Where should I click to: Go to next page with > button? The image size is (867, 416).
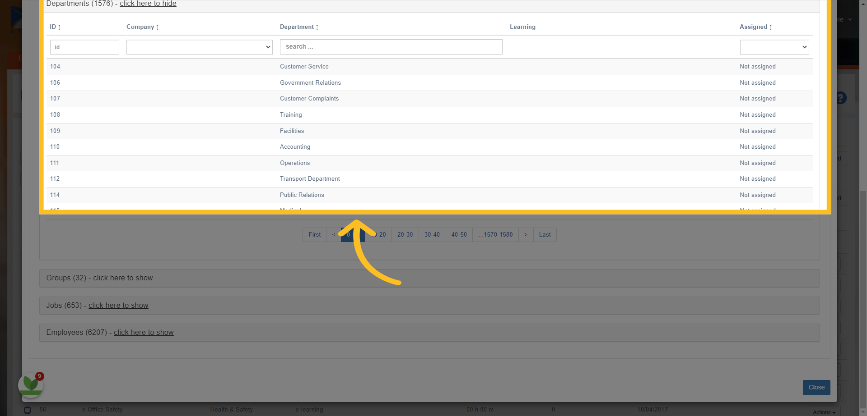coord(526,235)
